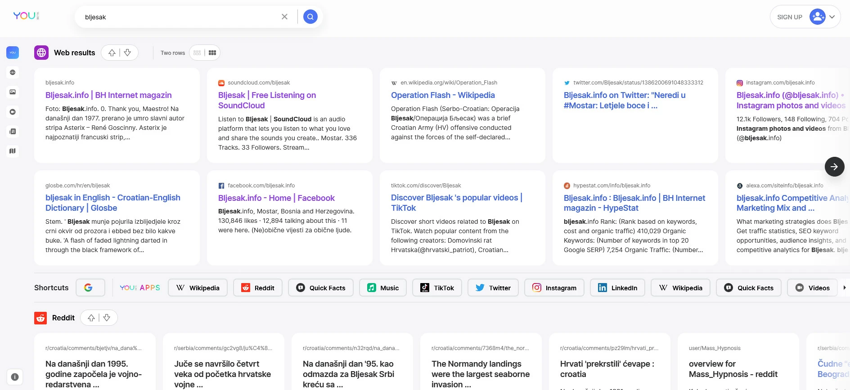Open Reddit post 'Na današnji dan '95. kao odmazda'
This screenshot has width=850, height=390.
click(x=349, y=374)
